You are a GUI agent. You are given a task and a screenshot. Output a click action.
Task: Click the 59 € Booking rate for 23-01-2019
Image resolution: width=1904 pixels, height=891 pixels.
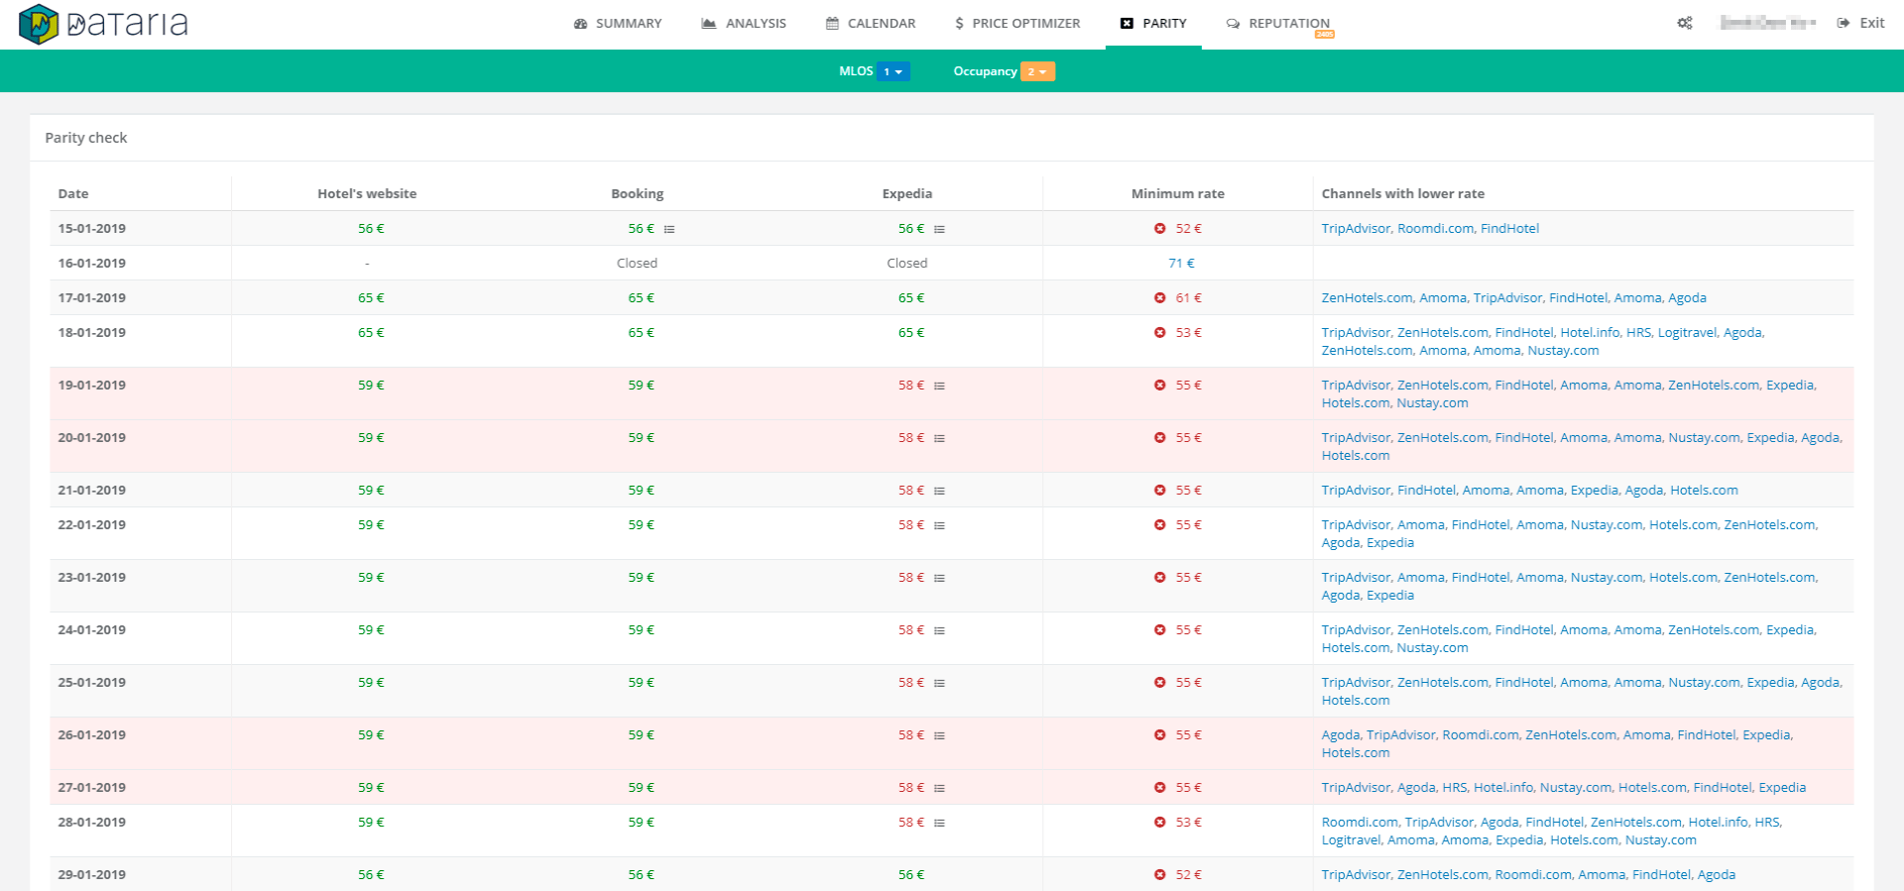(641, 577)
